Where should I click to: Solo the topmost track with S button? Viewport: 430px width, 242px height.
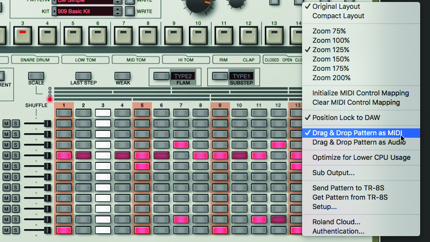pos(16,123)
